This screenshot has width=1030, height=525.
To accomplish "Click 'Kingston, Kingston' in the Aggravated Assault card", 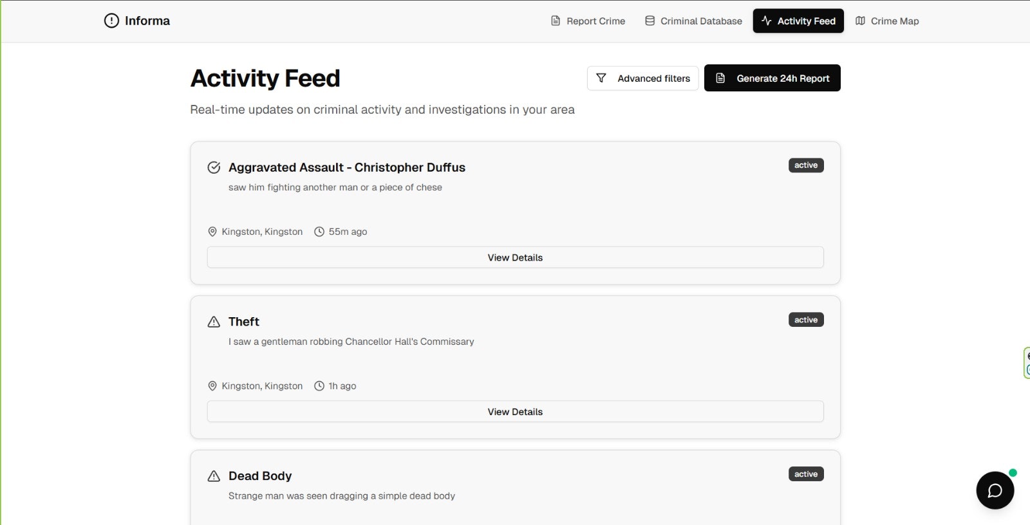I will tap(262, 232).
